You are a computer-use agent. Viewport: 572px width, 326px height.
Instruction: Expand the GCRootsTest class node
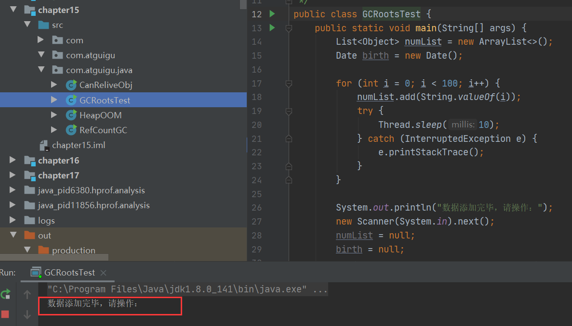pyautogui.click(x=54, y=100)
